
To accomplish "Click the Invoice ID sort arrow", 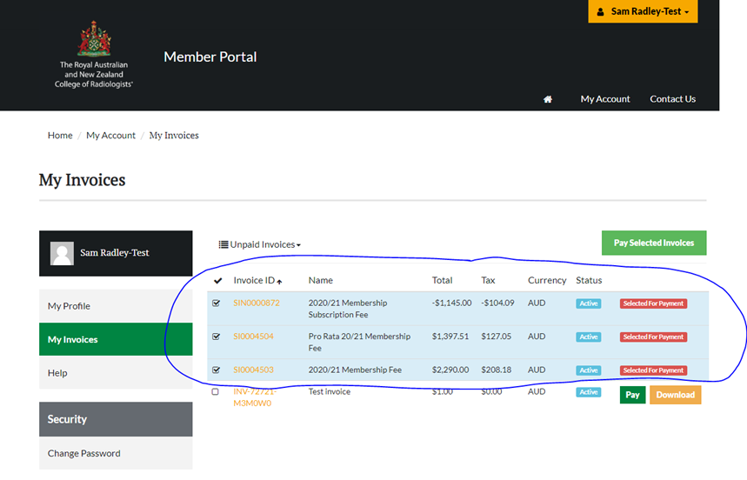I will (279, 282).
